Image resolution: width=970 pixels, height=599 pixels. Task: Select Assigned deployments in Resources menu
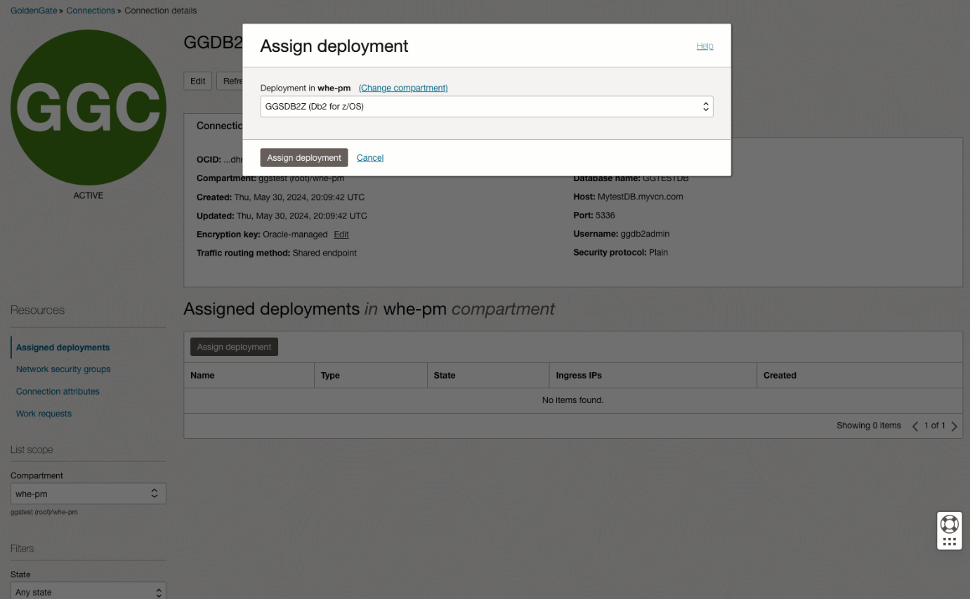pyautogui.click(x=63, y=348)
